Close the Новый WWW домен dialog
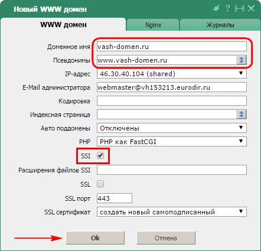261x251 pixels. point(252,9)
